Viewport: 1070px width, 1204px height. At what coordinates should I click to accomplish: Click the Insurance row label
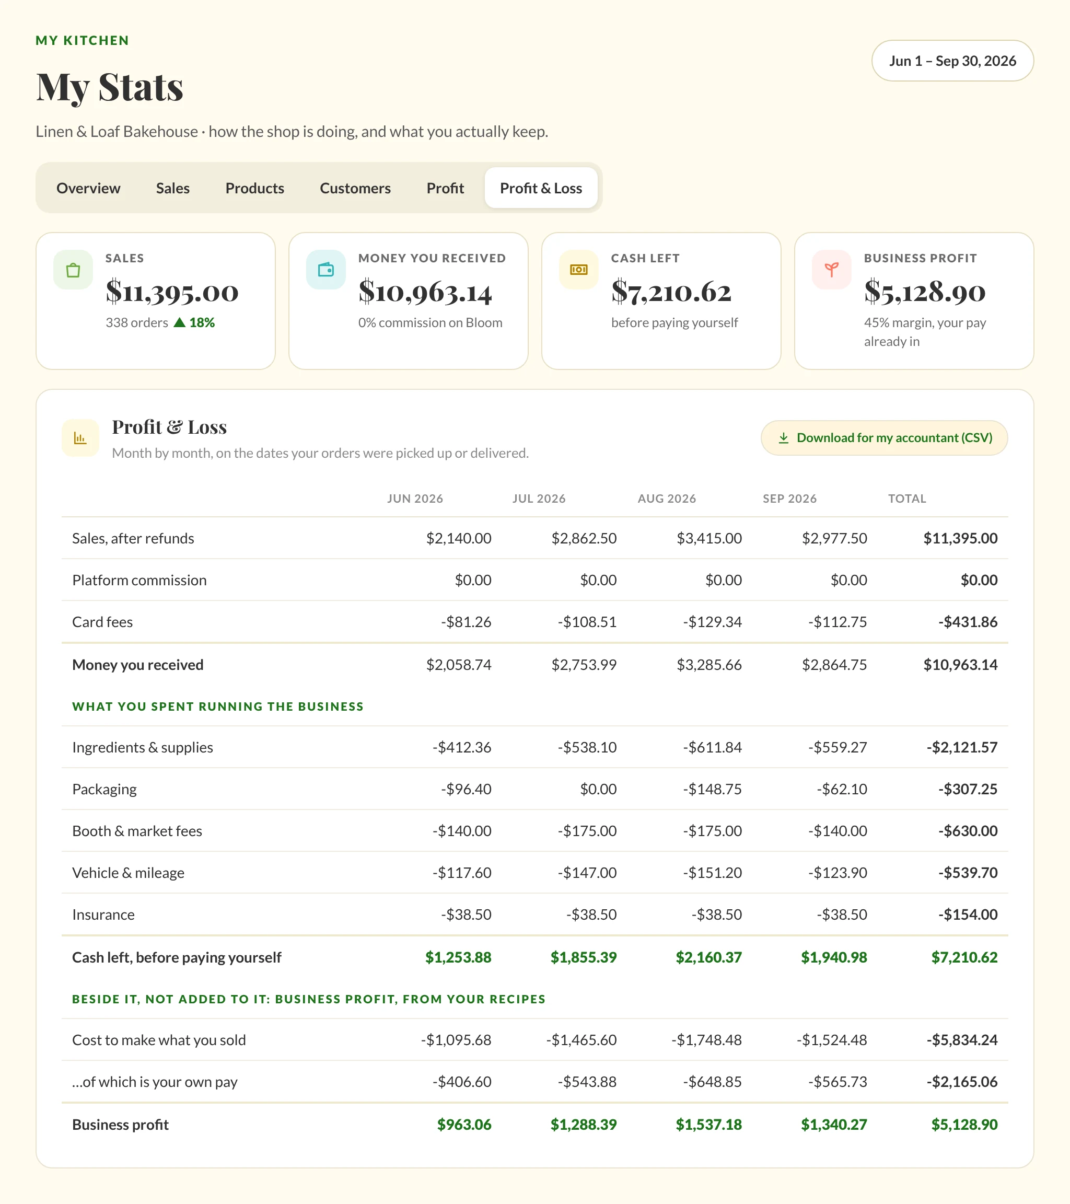point(103,915)
